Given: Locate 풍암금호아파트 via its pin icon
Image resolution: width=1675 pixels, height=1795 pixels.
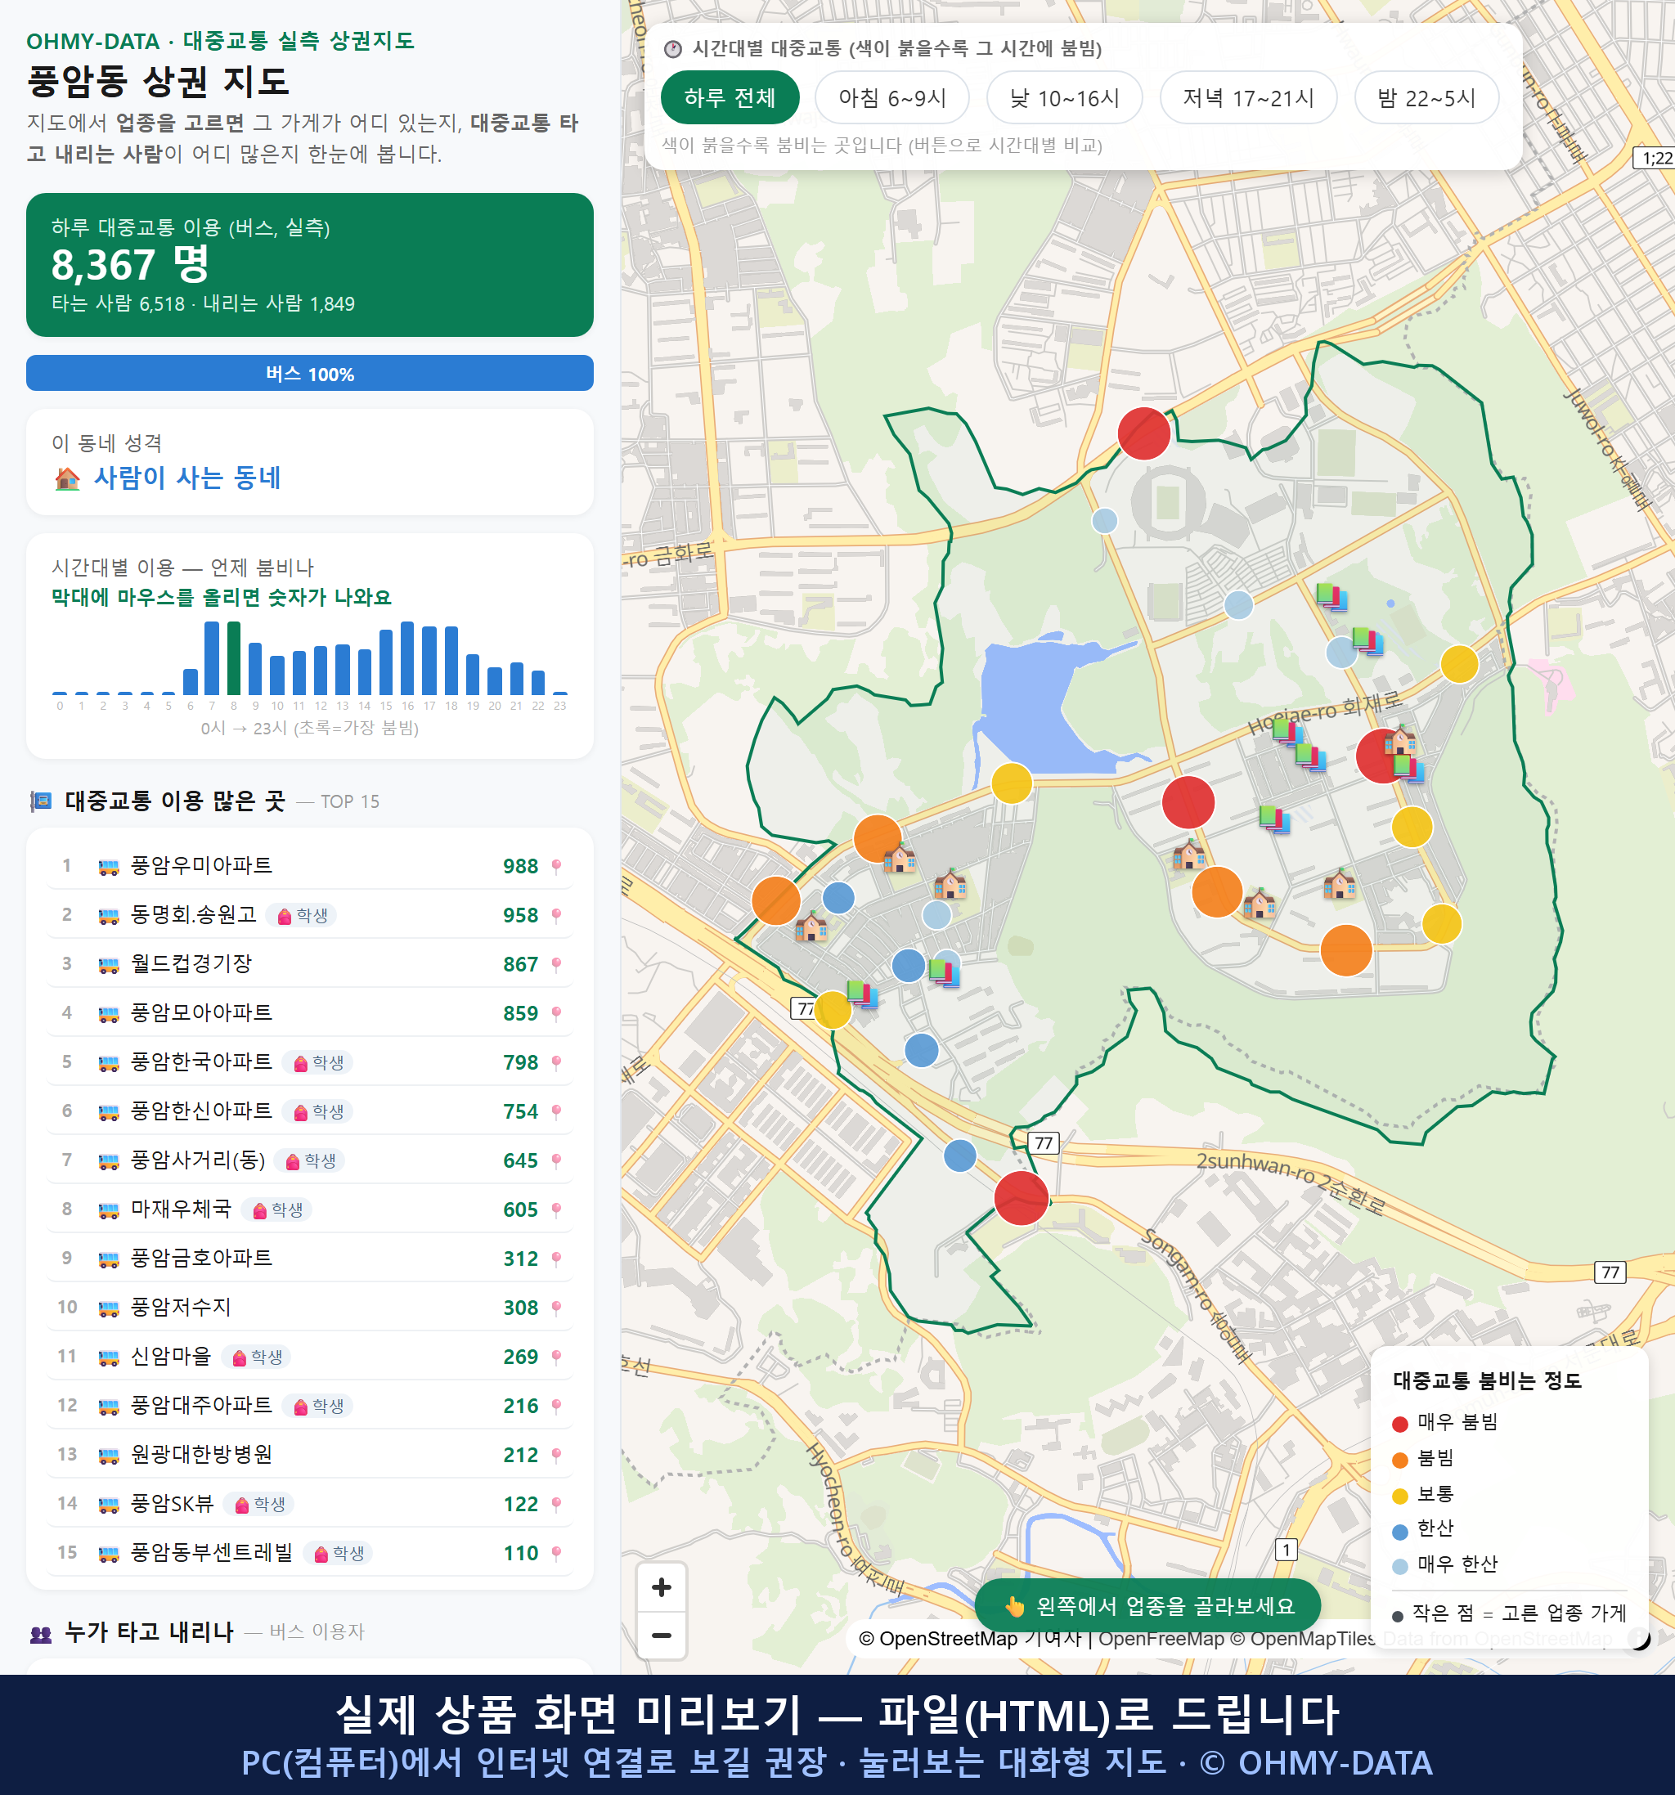Looking at the screenshot, I should 556,1258.
